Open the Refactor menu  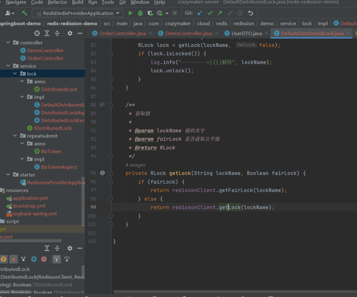click(x=58, y=2)
